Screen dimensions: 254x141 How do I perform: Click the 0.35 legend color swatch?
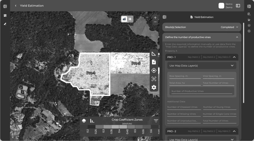(115, 126)
